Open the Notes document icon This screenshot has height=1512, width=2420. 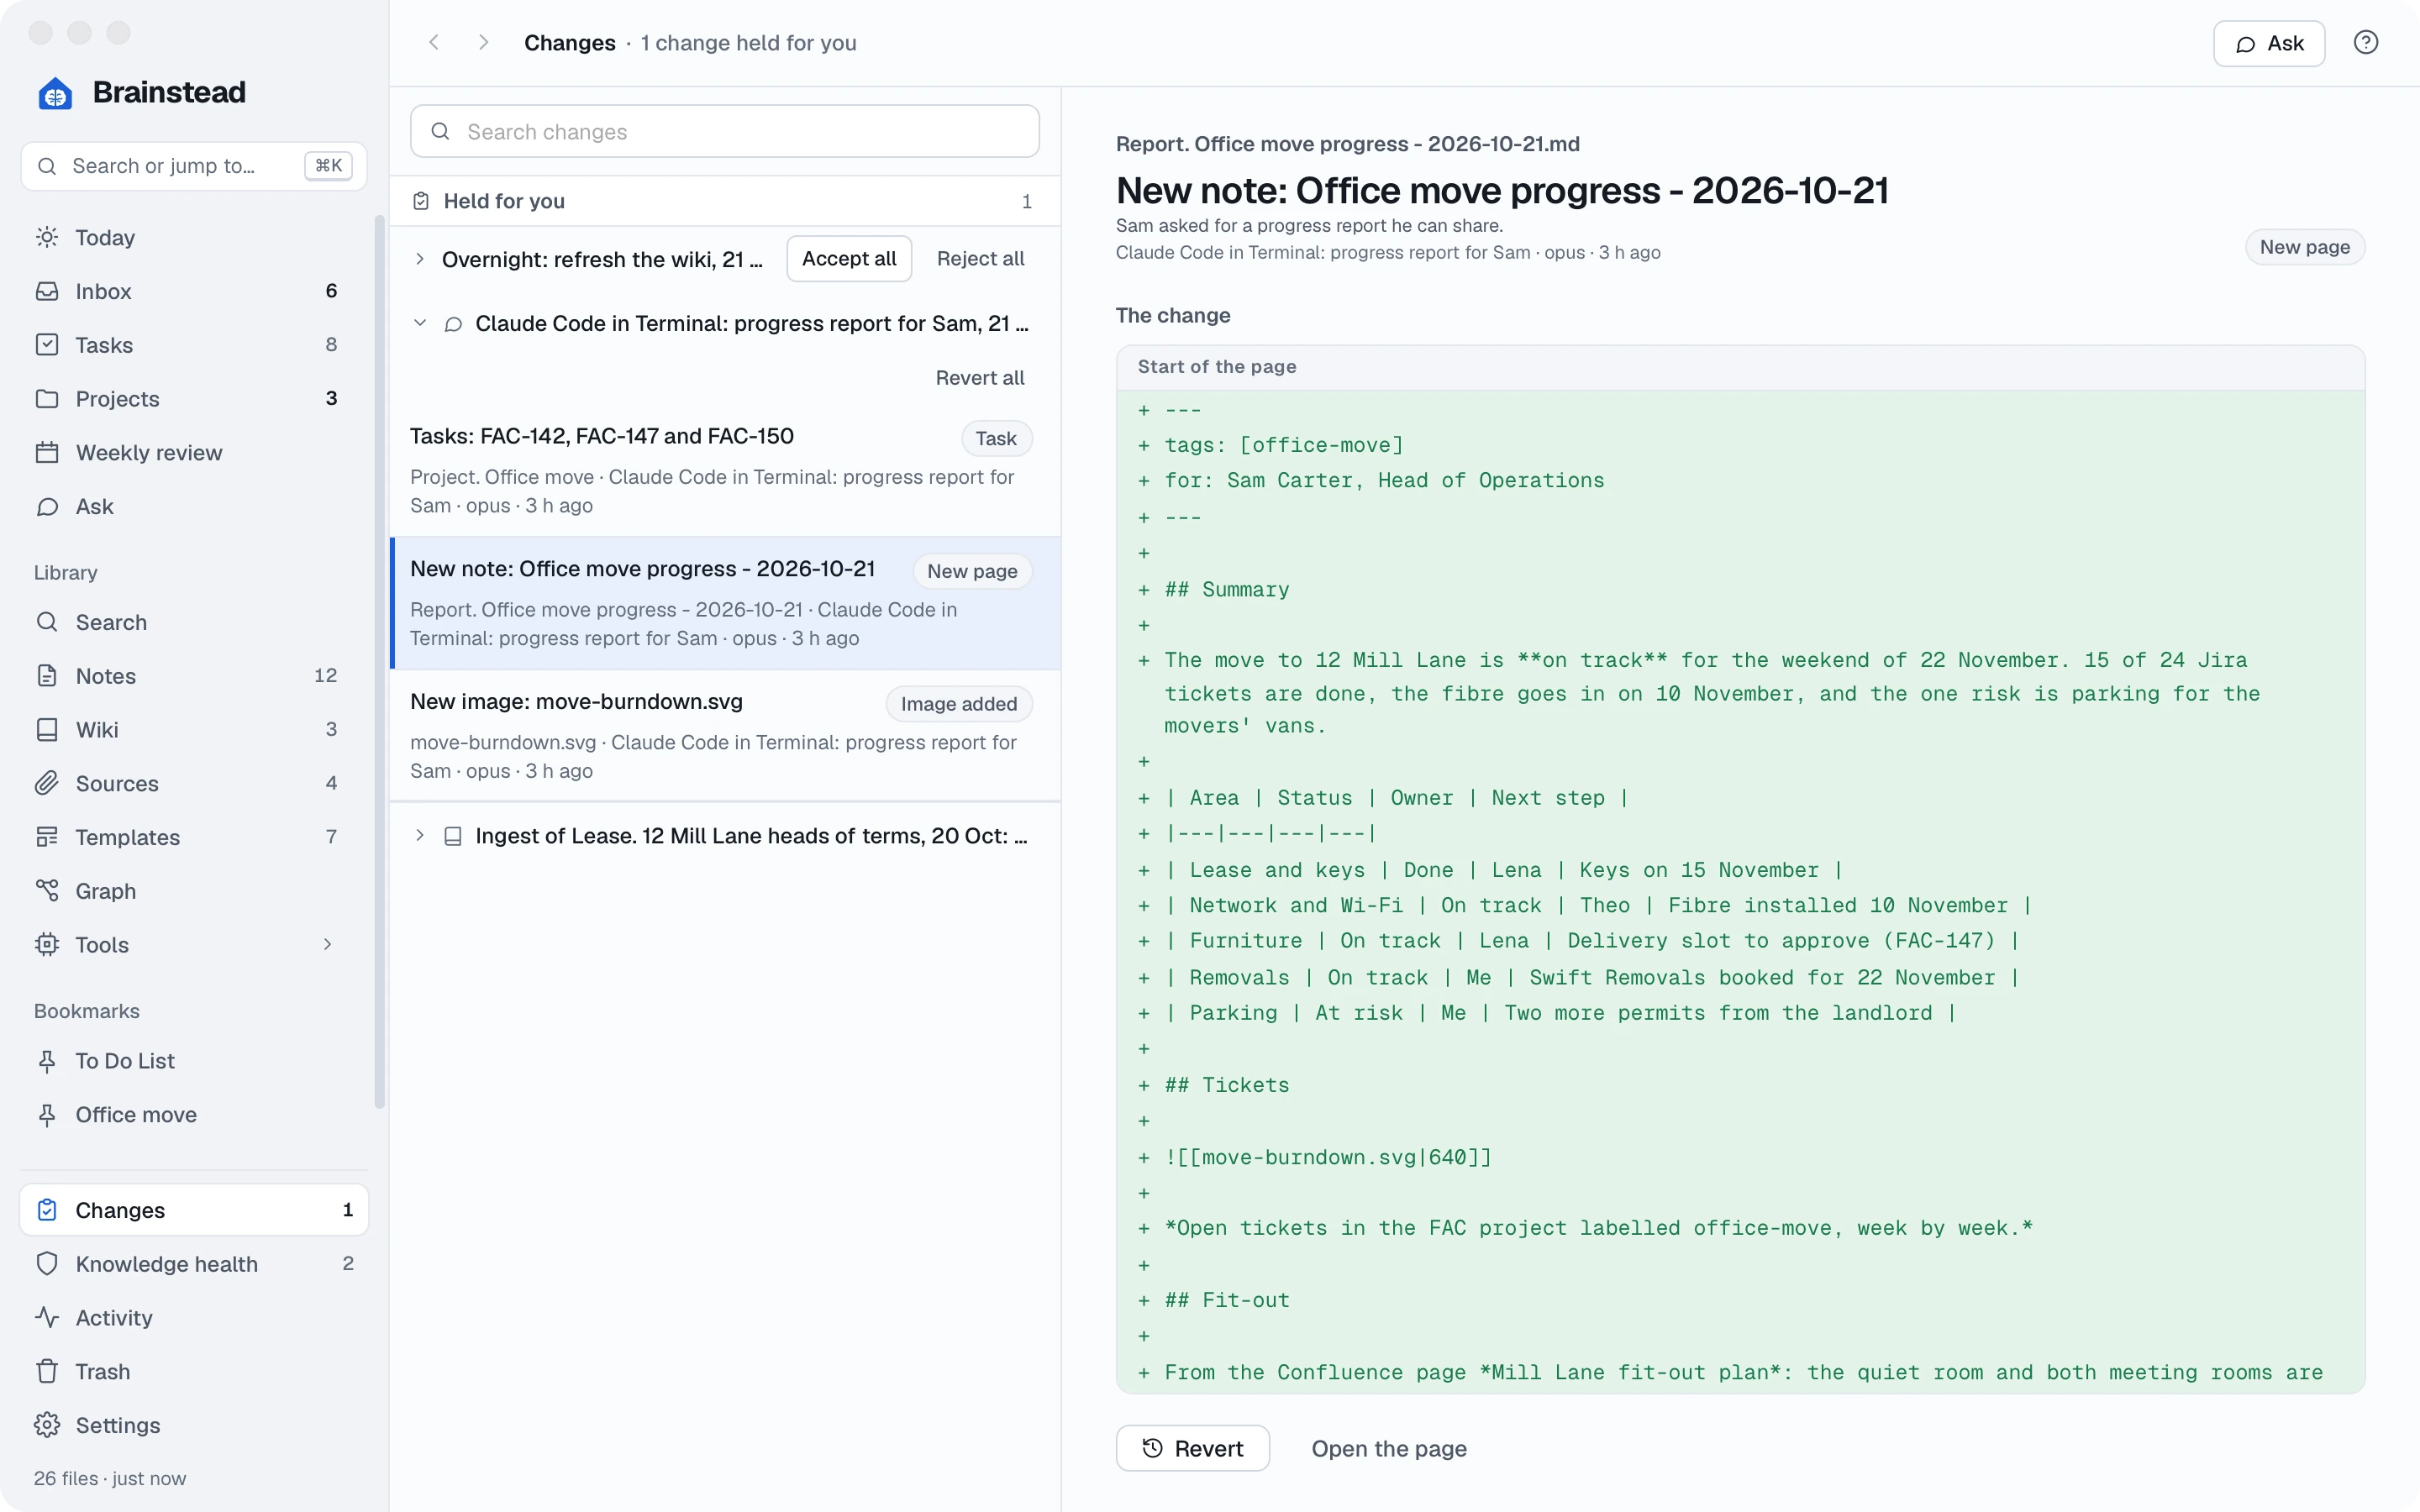click(x=47, y=676)
